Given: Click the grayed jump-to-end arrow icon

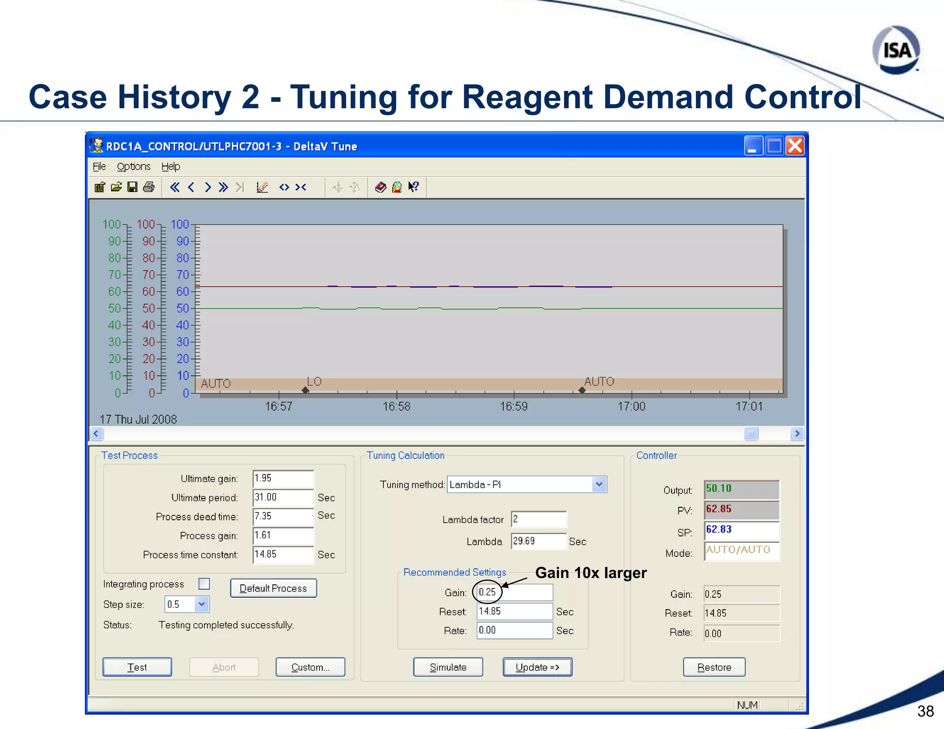Looking at the screenshot, I should [x=240, y=187].
